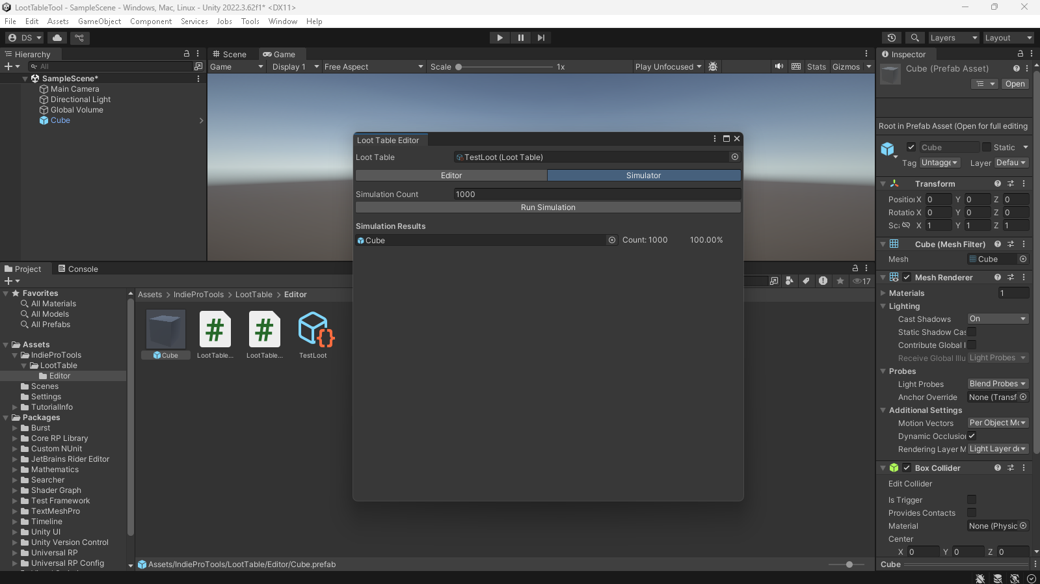Switch to the Scene tab
This screenshot has height=584, width=1040.
(230, 54)
